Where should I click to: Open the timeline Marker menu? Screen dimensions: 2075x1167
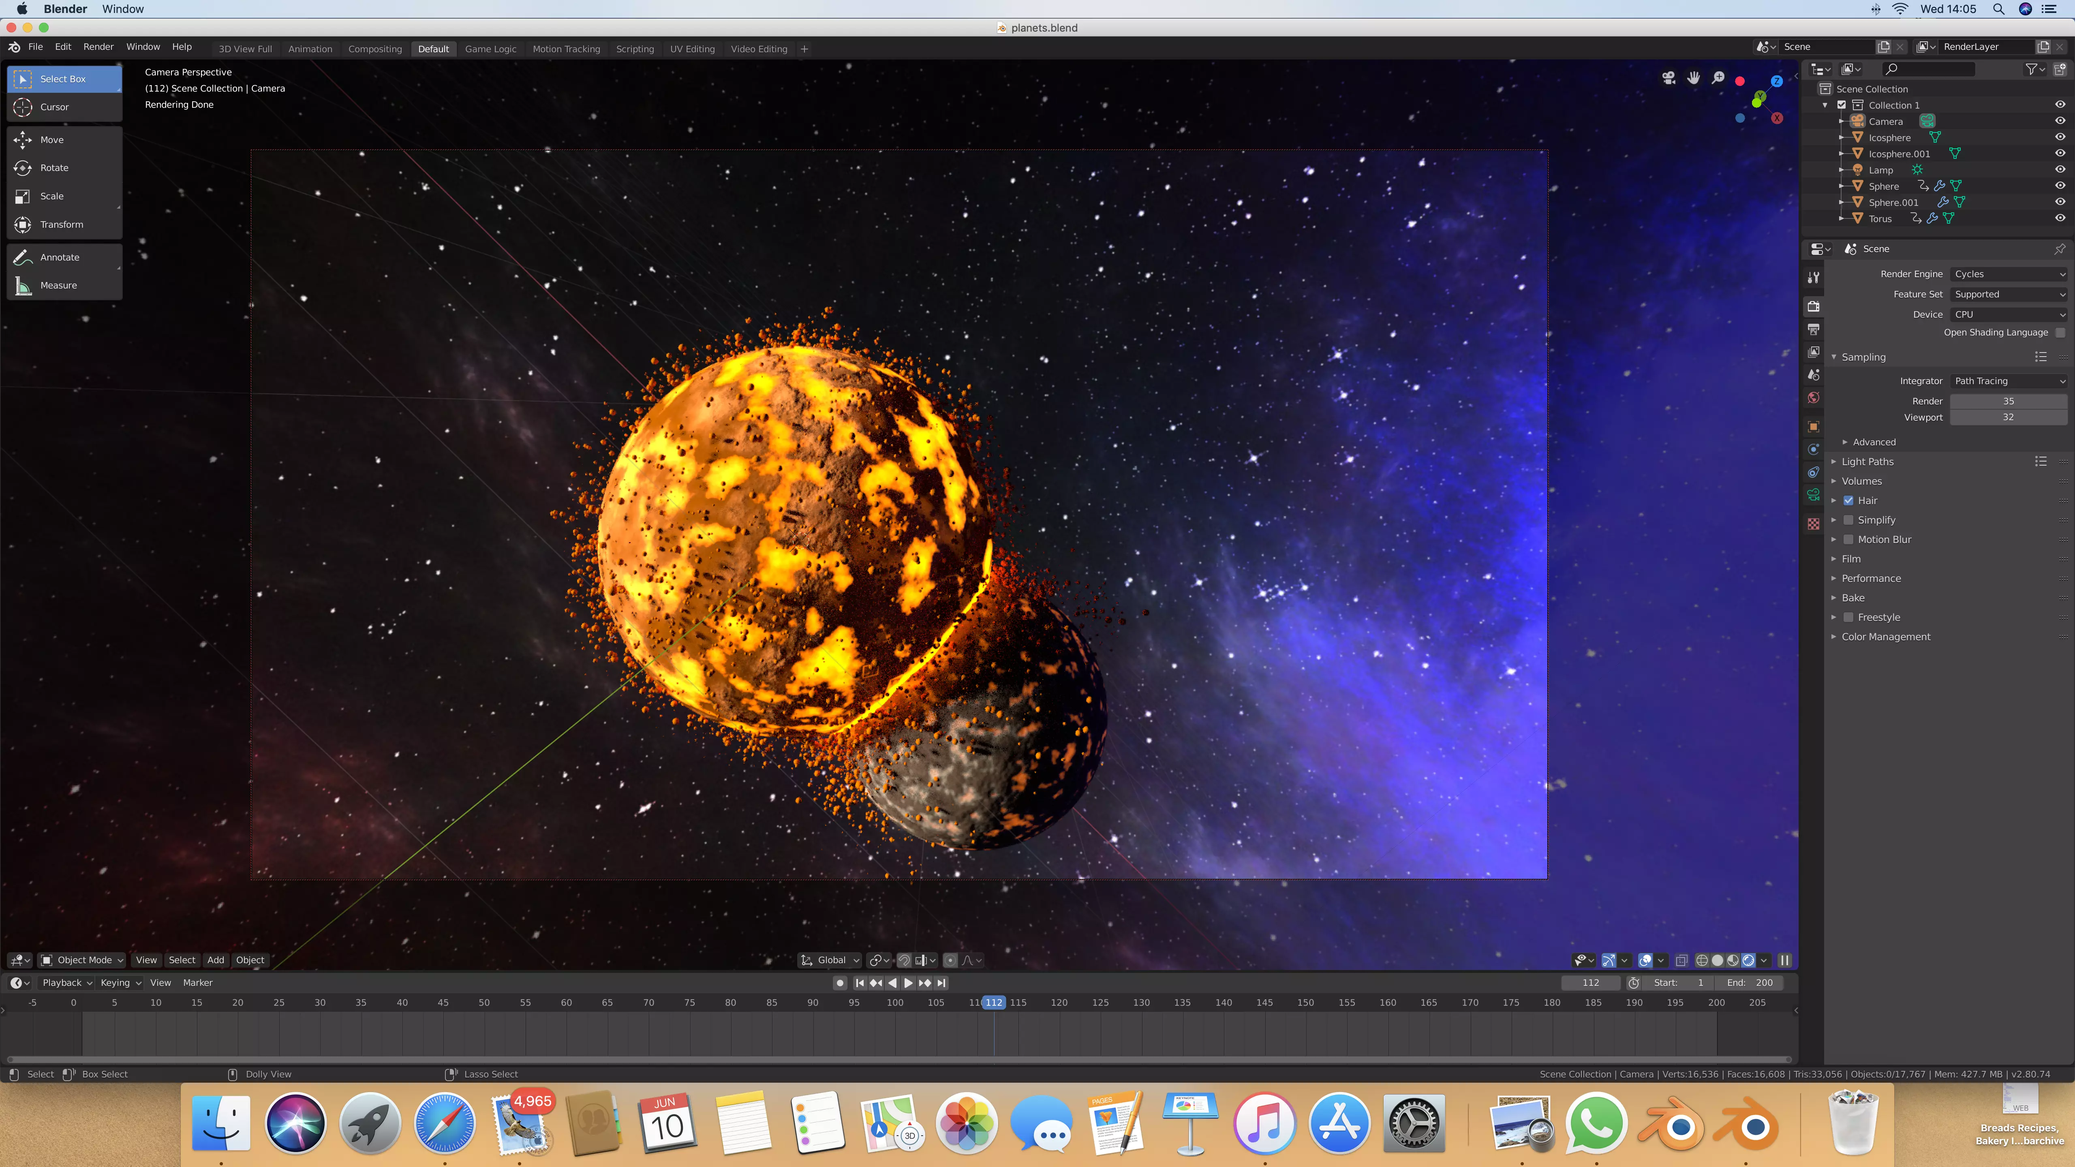(197, 983)
